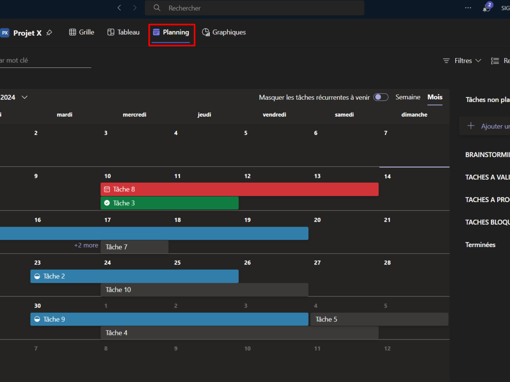The height and width of the screenshot is (382, 510).
Task: Click the back navigation arrow
Action: coord(119,8)
